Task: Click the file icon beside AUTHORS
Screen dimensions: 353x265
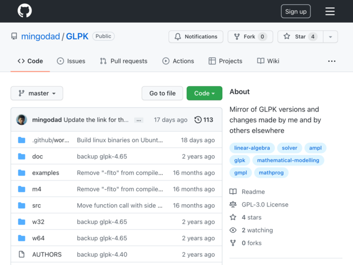Action: coord(22,255)
